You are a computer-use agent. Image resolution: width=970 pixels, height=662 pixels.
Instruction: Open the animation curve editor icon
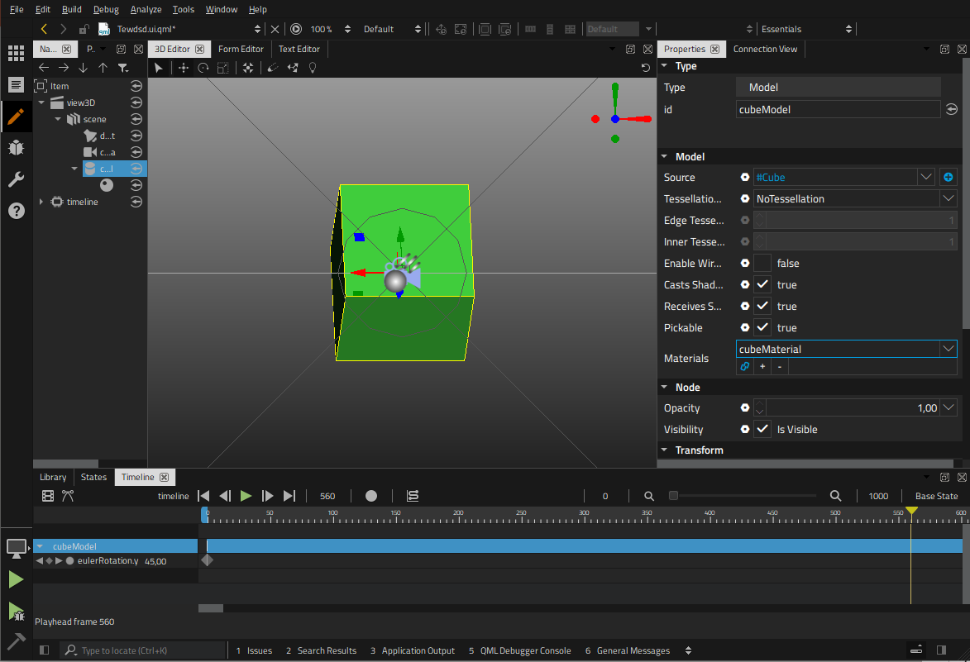68,496
